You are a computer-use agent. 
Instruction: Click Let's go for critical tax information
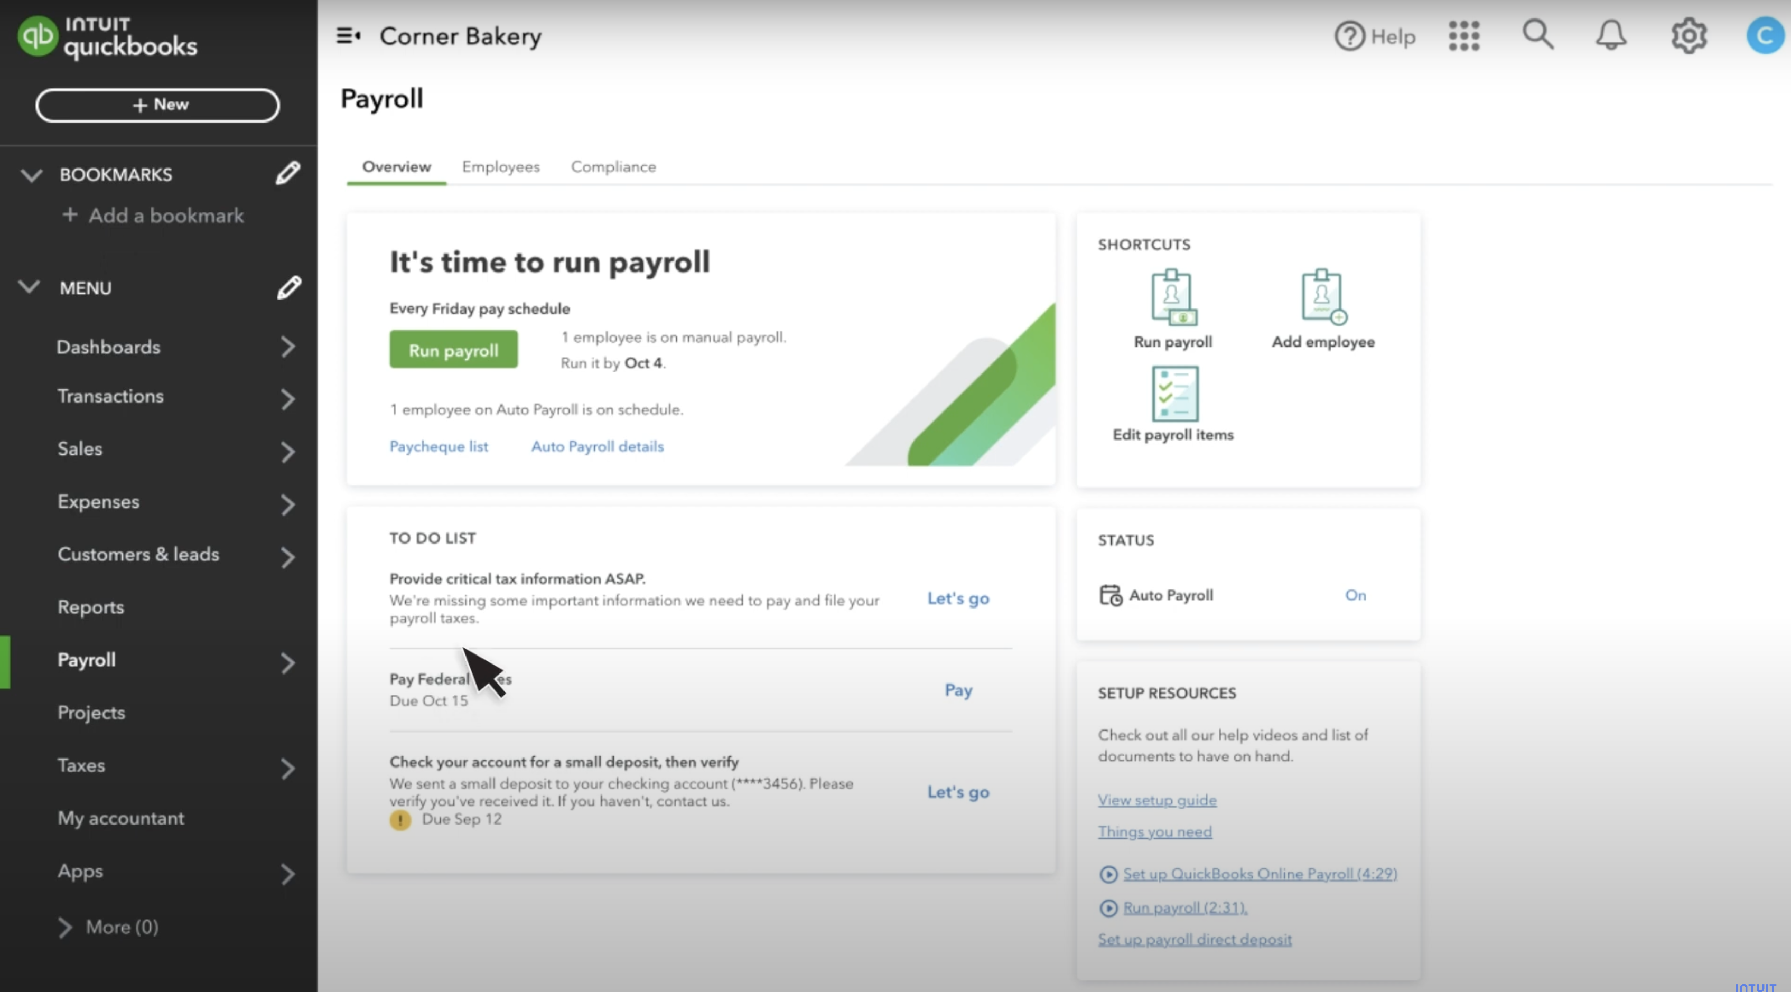pyautogui.click(x=958, y=597)
